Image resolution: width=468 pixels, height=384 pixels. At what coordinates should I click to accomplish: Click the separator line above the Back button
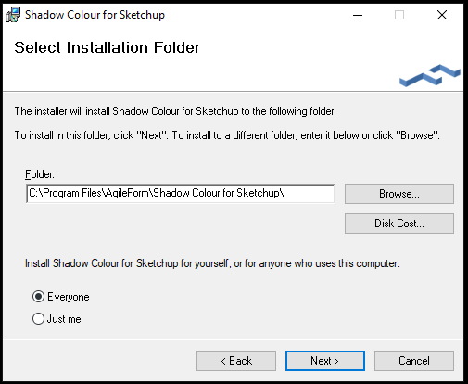click(x=234, y=339)
